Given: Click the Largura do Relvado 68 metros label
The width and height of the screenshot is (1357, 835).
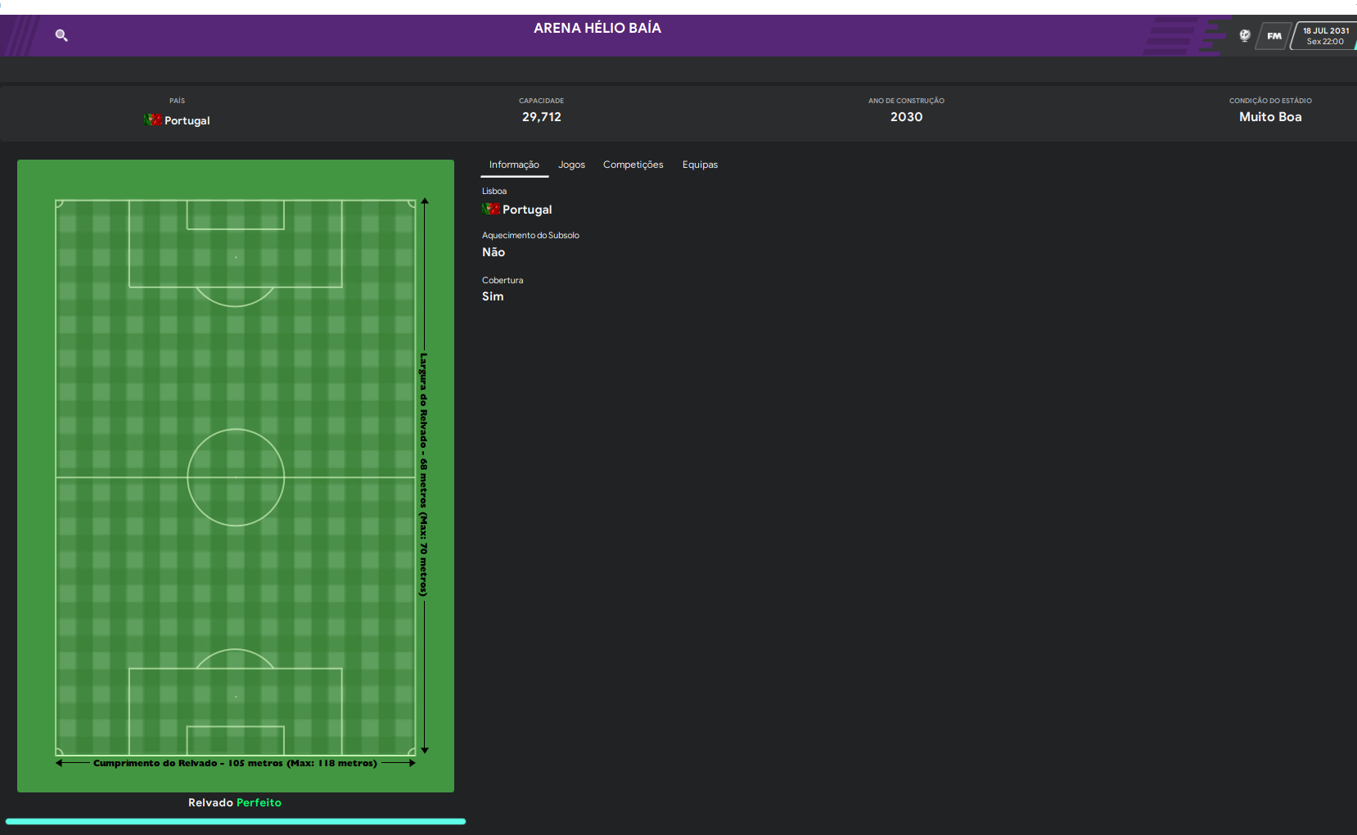Looking at the screenshot, I should (423, 475).
